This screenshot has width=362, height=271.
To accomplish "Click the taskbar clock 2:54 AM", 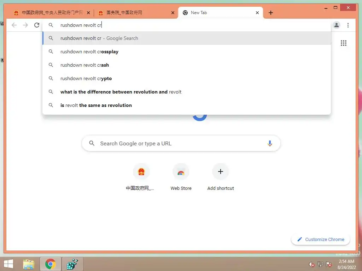I will pos(346,264).
